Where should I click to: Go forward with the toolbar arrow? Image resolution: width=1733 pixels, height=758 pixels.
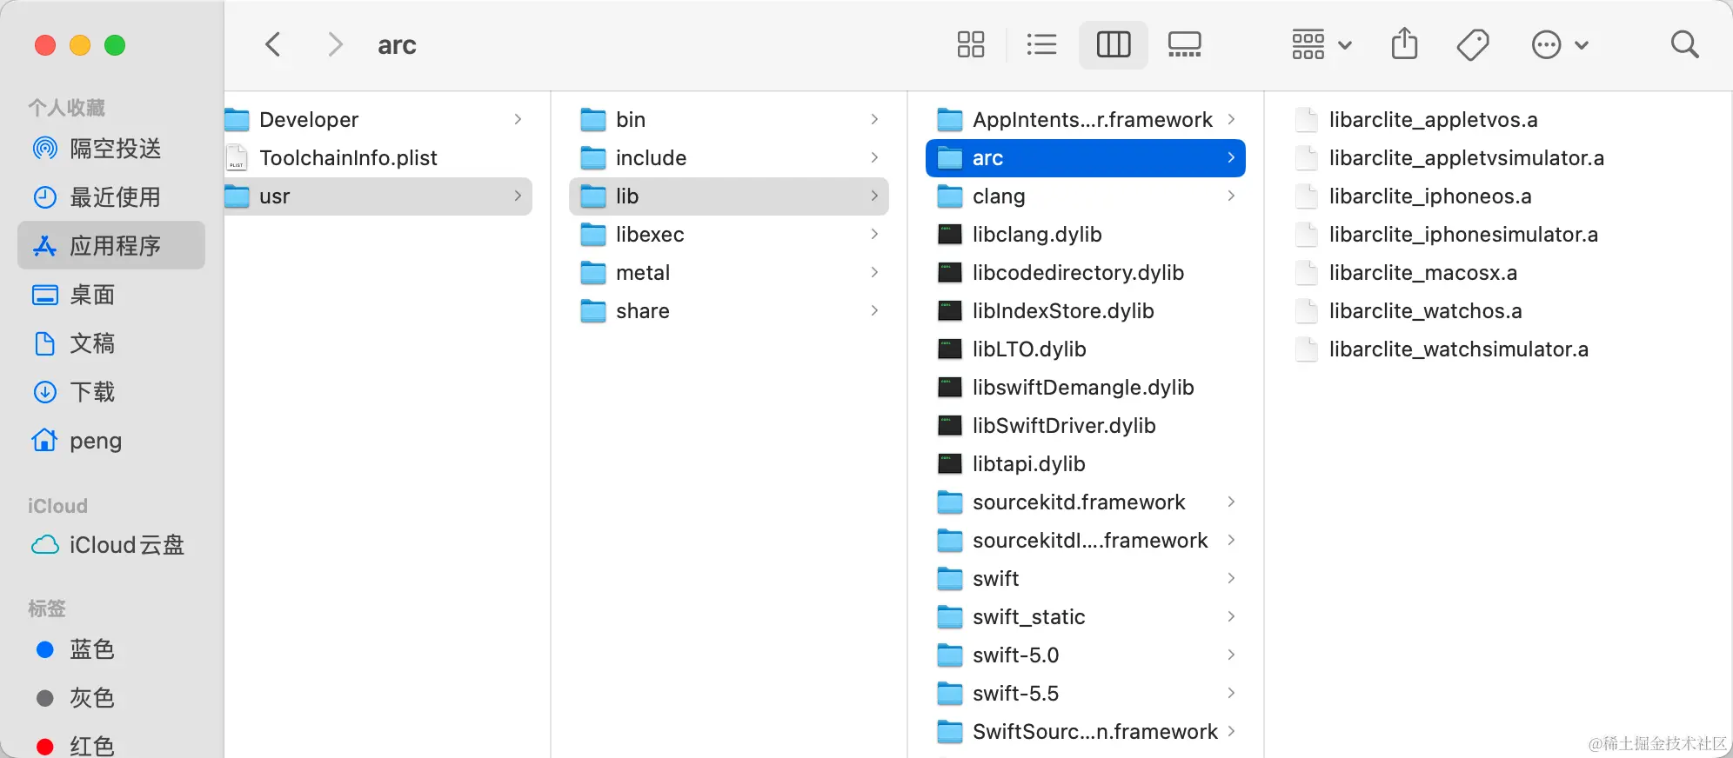click(335, 44)
